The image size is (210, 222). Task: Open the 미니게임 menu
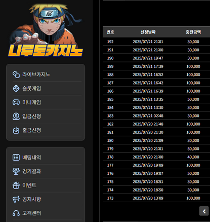pyautogui.click(x=32, y=102)
